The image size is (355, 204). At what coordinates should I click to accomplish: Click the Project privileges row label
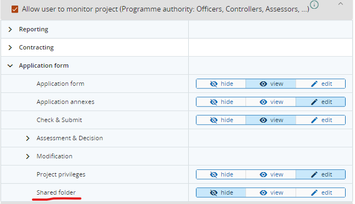[61, 174]
